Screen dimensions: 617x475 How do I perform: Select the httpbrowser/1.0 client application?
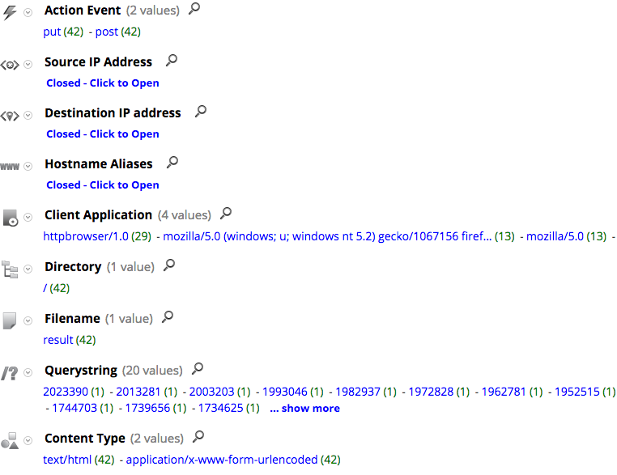point(86,236)
